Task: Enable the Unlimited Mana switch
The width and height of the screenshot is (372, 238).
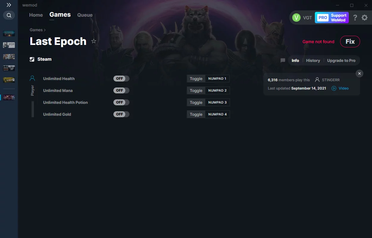Action: pyautogui.click(x=121, y=90)
